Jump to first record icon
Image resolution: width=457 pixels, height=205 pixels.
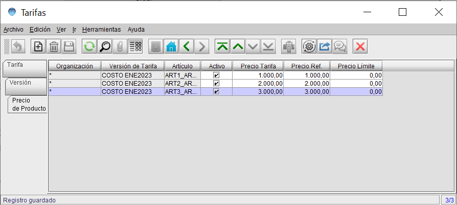pyautogui.click(x=223, y=46)
